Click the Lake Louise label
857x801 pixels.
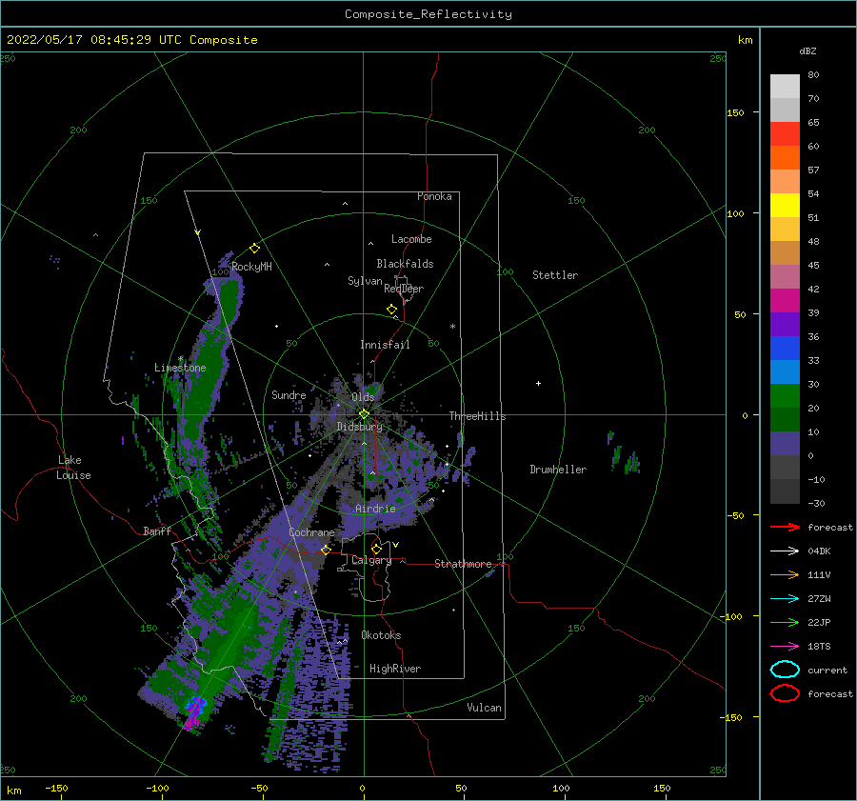click(x=74, y=468)
